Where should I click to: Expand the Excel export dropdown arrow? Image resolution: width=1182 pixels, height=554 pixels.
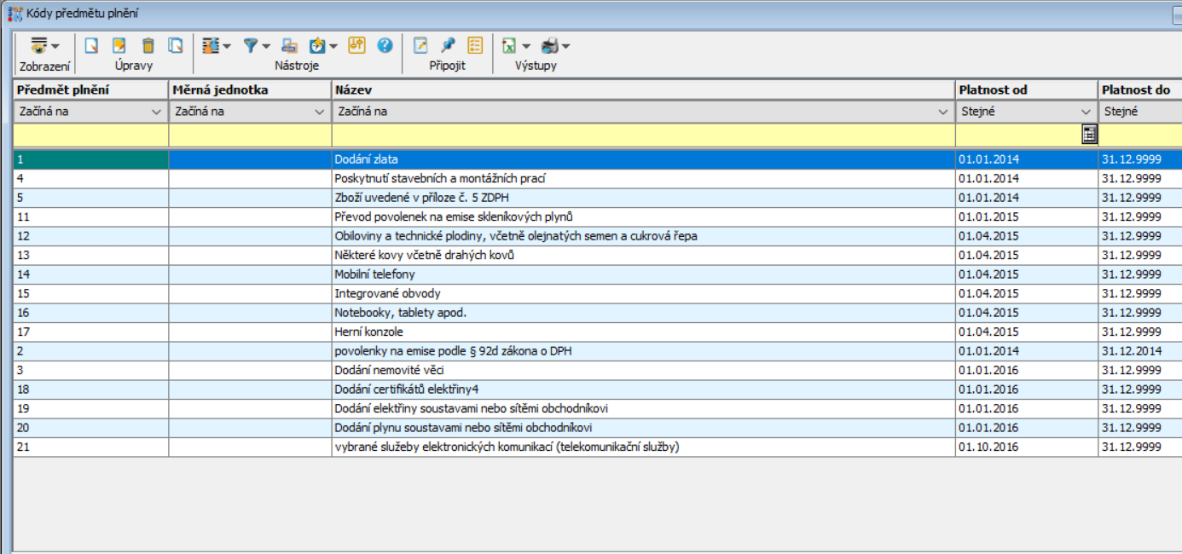(526, 46)
